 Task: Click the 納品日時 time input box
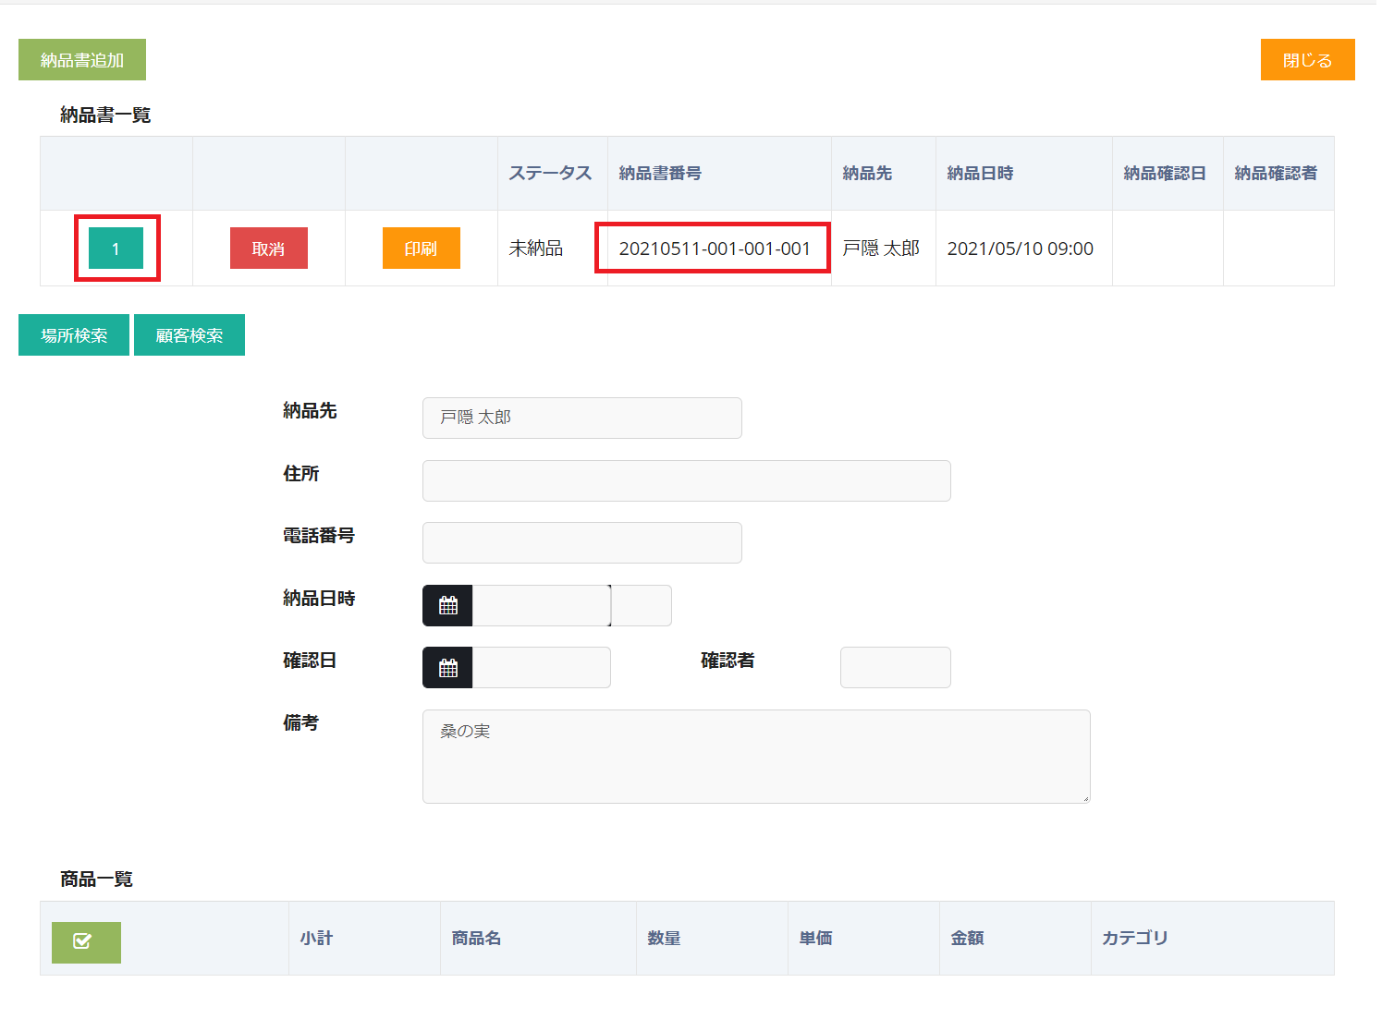(x=642, y=606)
